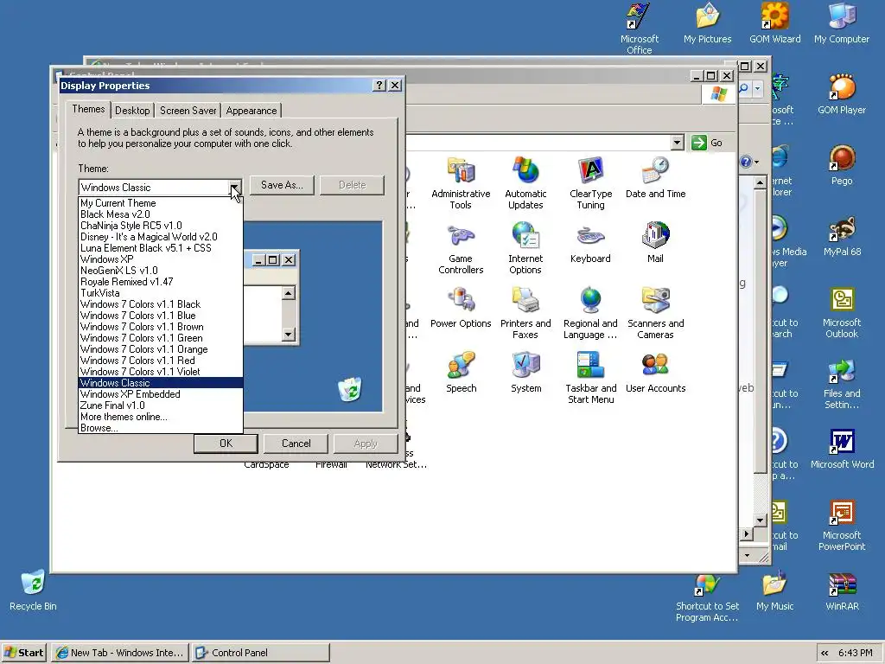Open Control Panel address bar dropdown
The height and width of the screenshot is (664, 885).
[678, 143]
